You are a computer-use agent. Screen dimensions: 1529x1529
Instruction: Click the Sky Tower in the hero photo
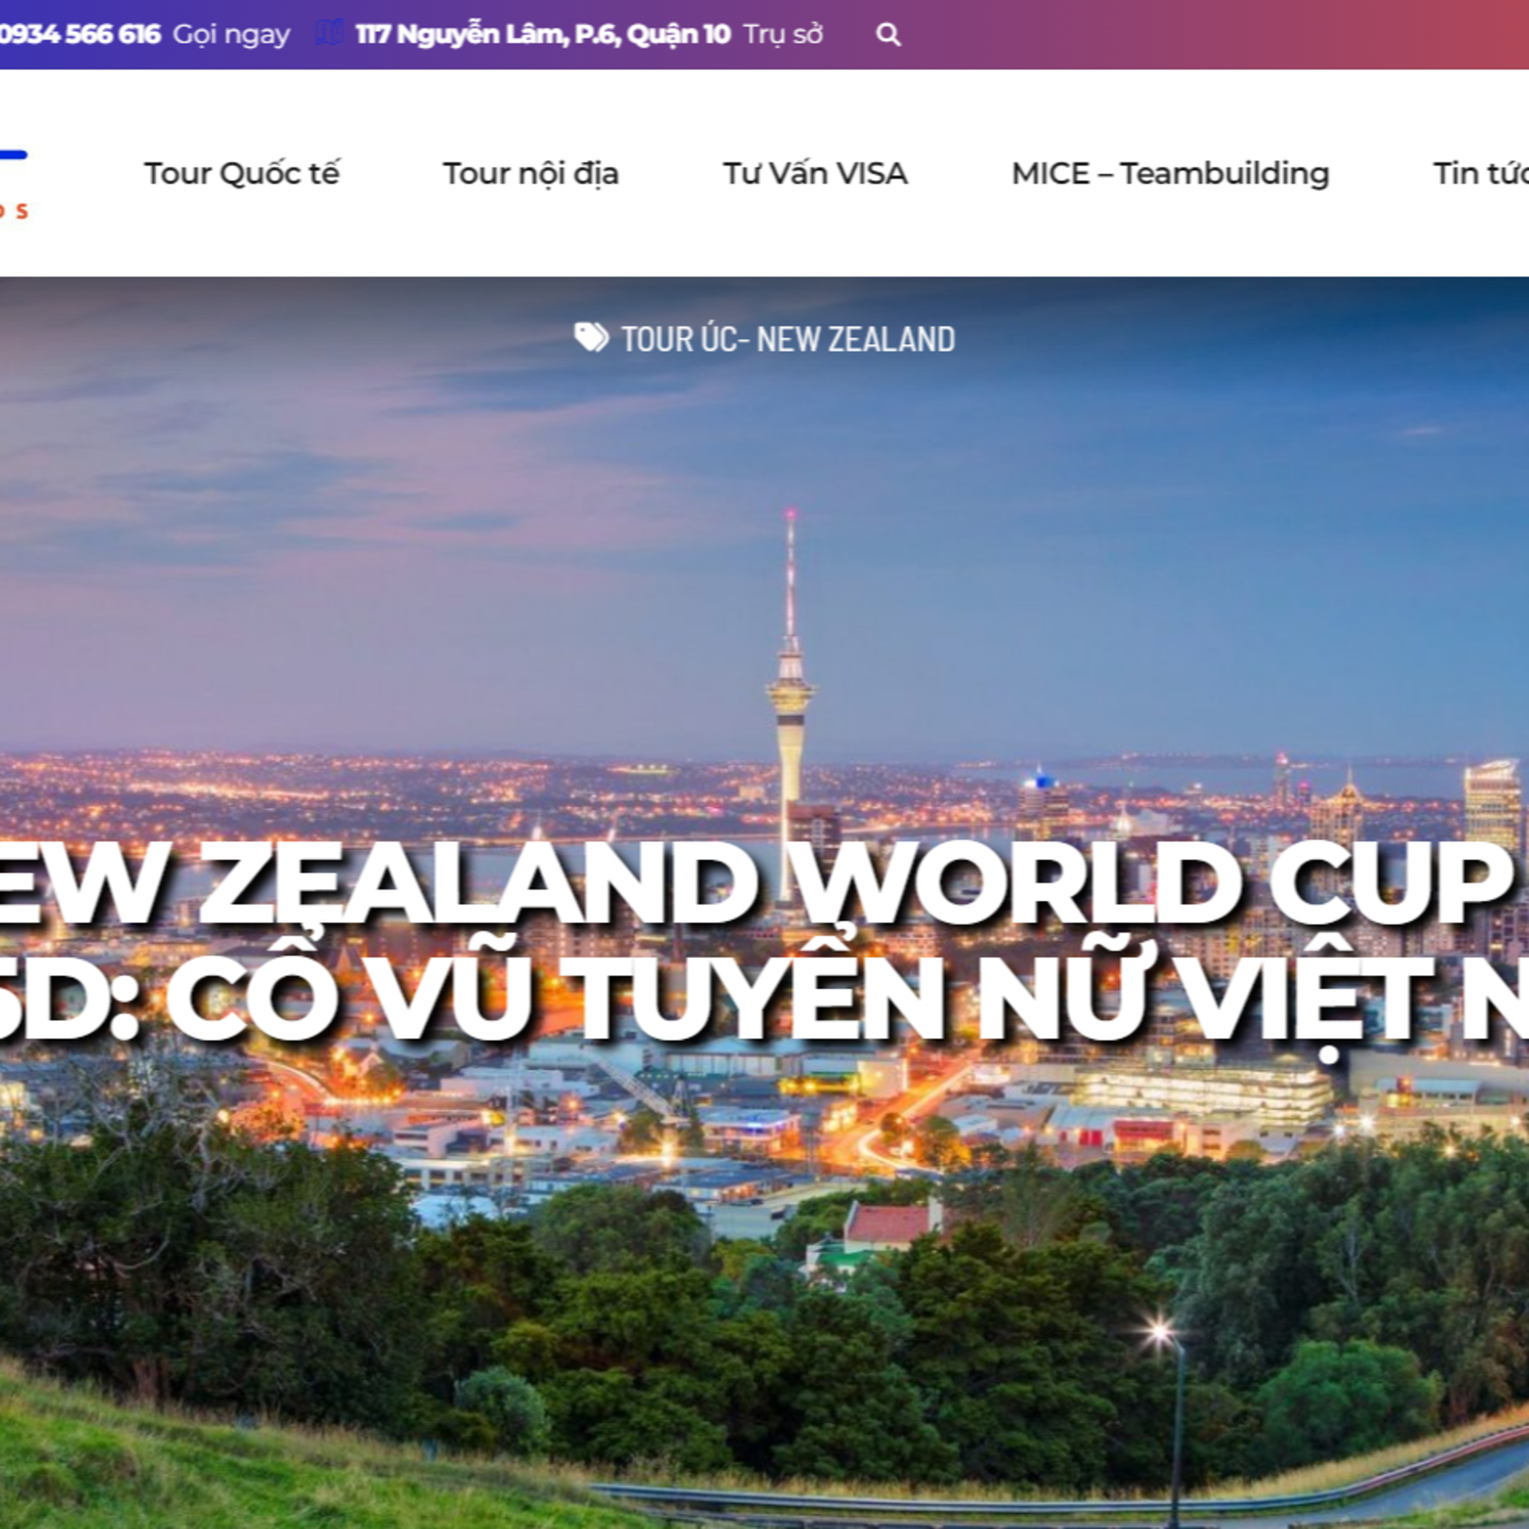[790, 696]
